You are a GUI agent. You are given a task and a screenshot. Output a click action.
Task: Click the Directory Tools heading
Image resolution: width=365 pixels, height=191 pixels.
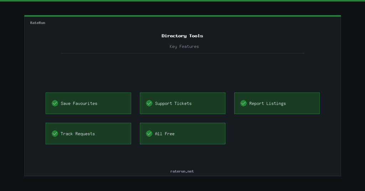(x=182, y=36)
